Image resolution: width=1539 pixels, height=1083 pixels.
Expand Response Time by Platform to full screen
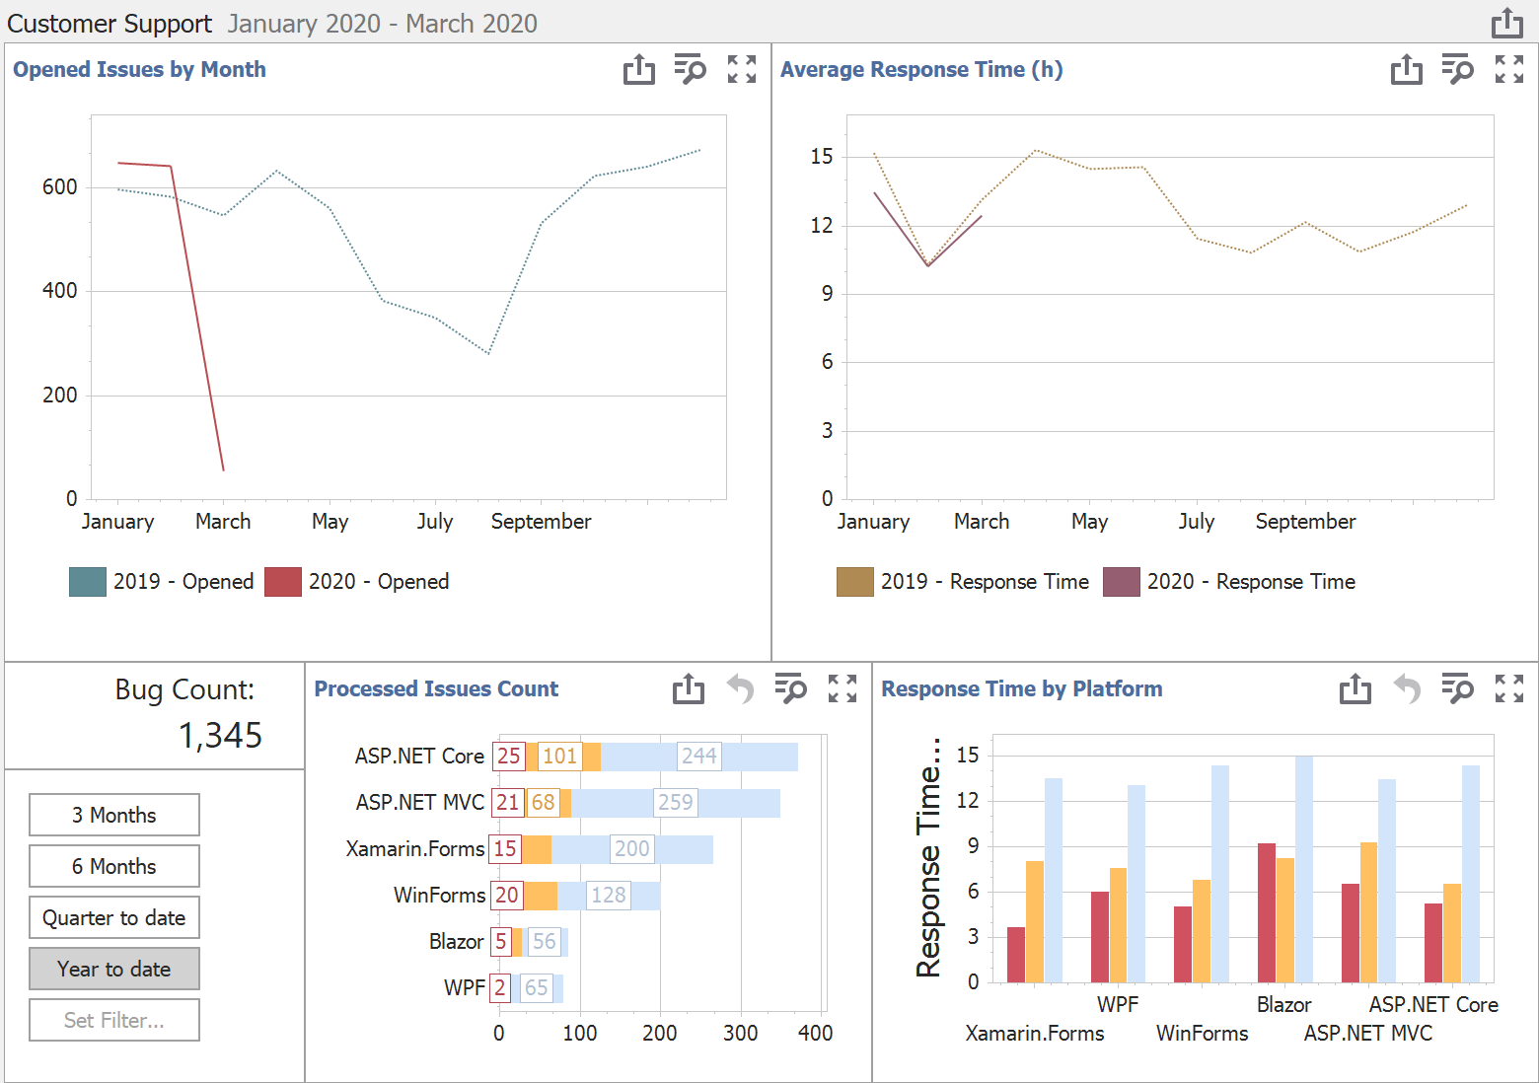coord(1509,688)
